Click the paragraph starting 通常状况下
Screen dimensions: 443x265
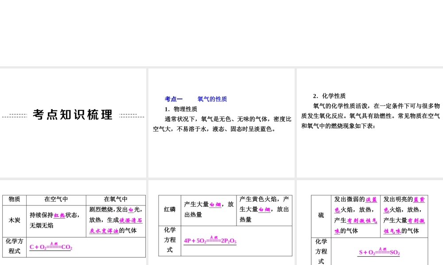(x=222, y=124)
